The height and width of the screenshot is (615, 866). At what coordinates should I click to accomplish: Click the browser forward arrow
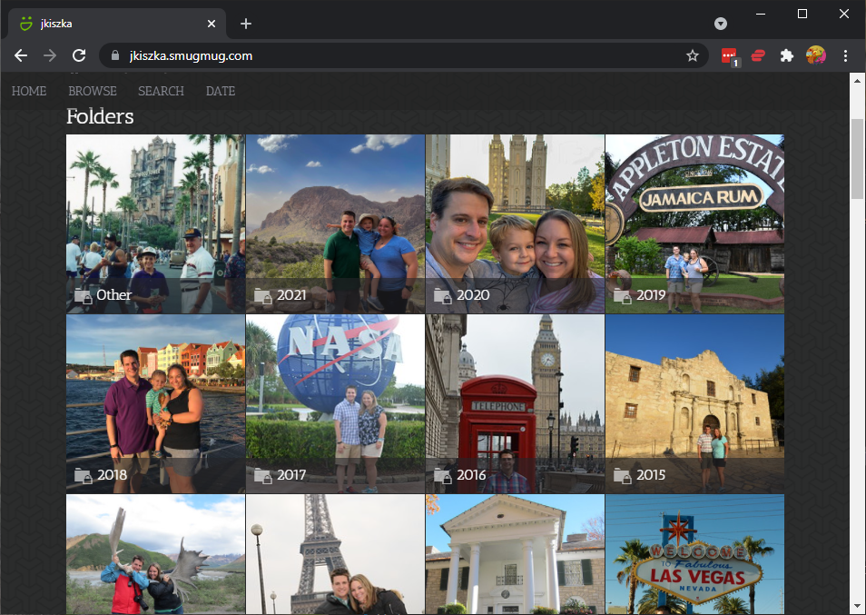click(50, 55)
